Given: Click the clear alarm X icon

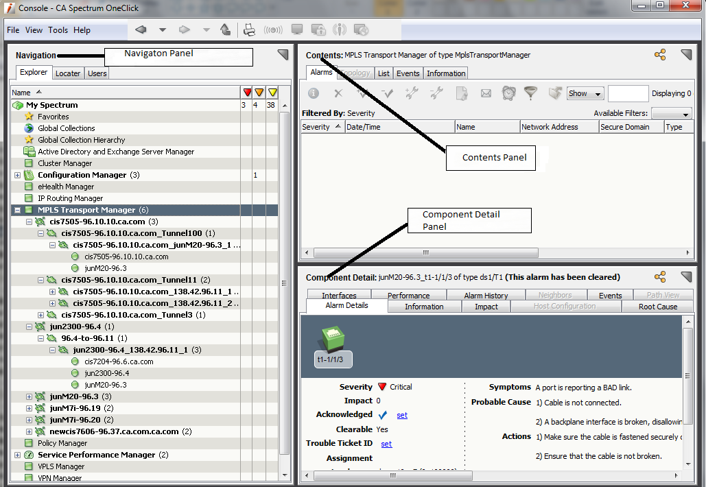Looking at the screenshot, I should click(338, 93).
